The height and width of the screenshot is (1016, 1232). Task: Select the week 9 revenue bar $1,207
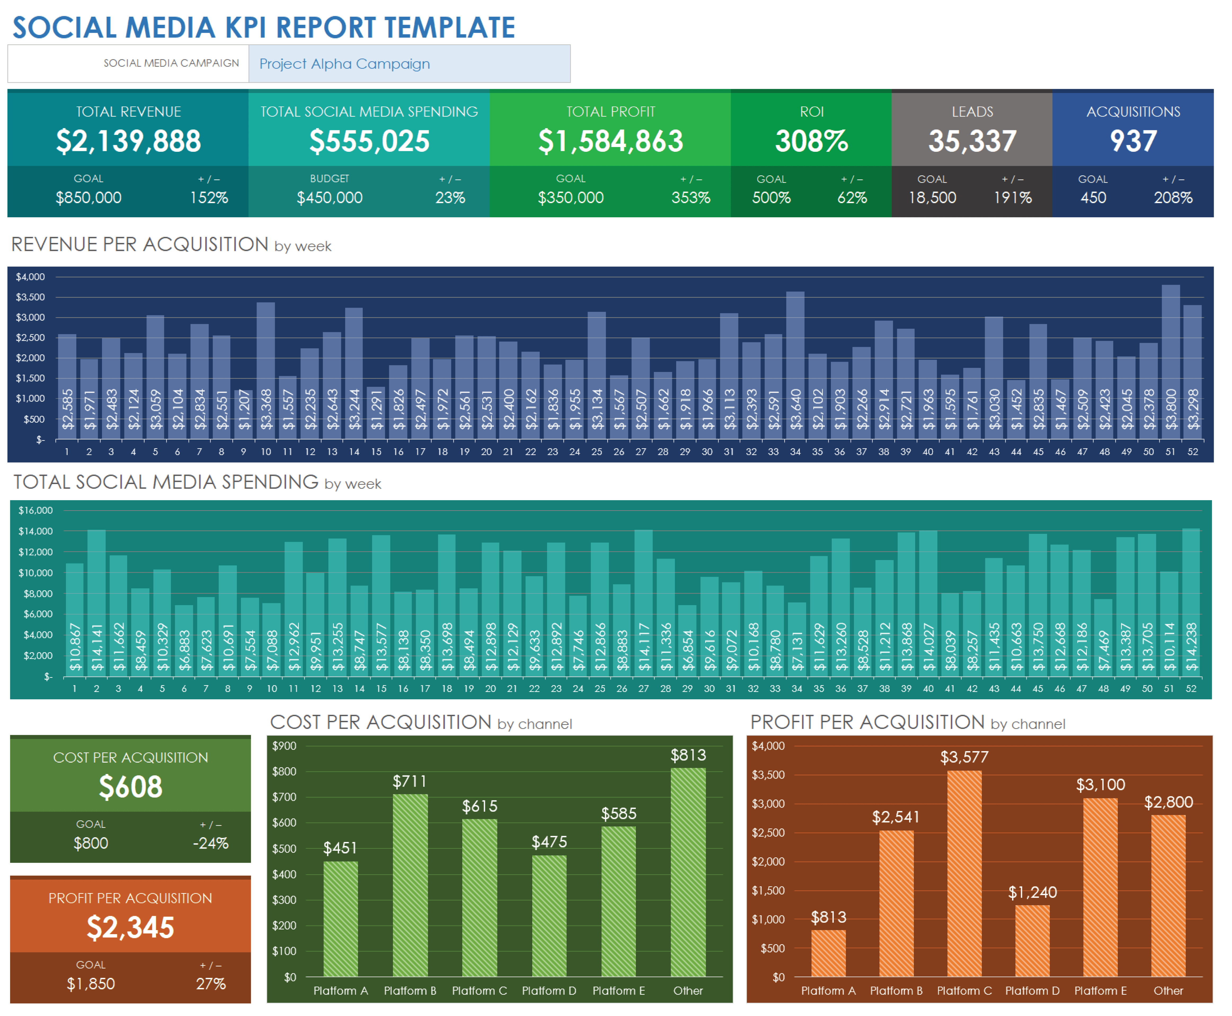click(x=243, y=414)
